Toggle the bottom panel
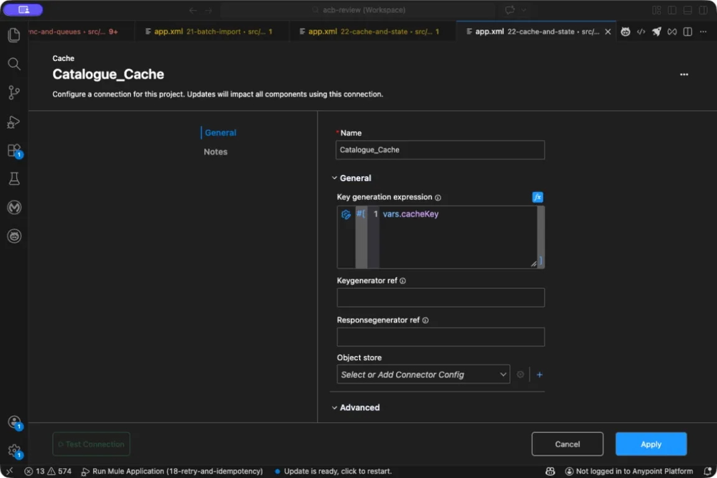 [688, 9]
